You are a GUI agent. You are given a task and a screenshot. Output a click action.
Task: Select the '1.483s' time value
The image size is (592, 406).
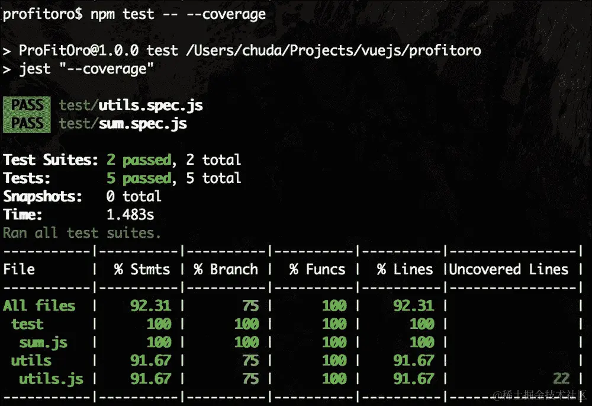coord(130,215)
